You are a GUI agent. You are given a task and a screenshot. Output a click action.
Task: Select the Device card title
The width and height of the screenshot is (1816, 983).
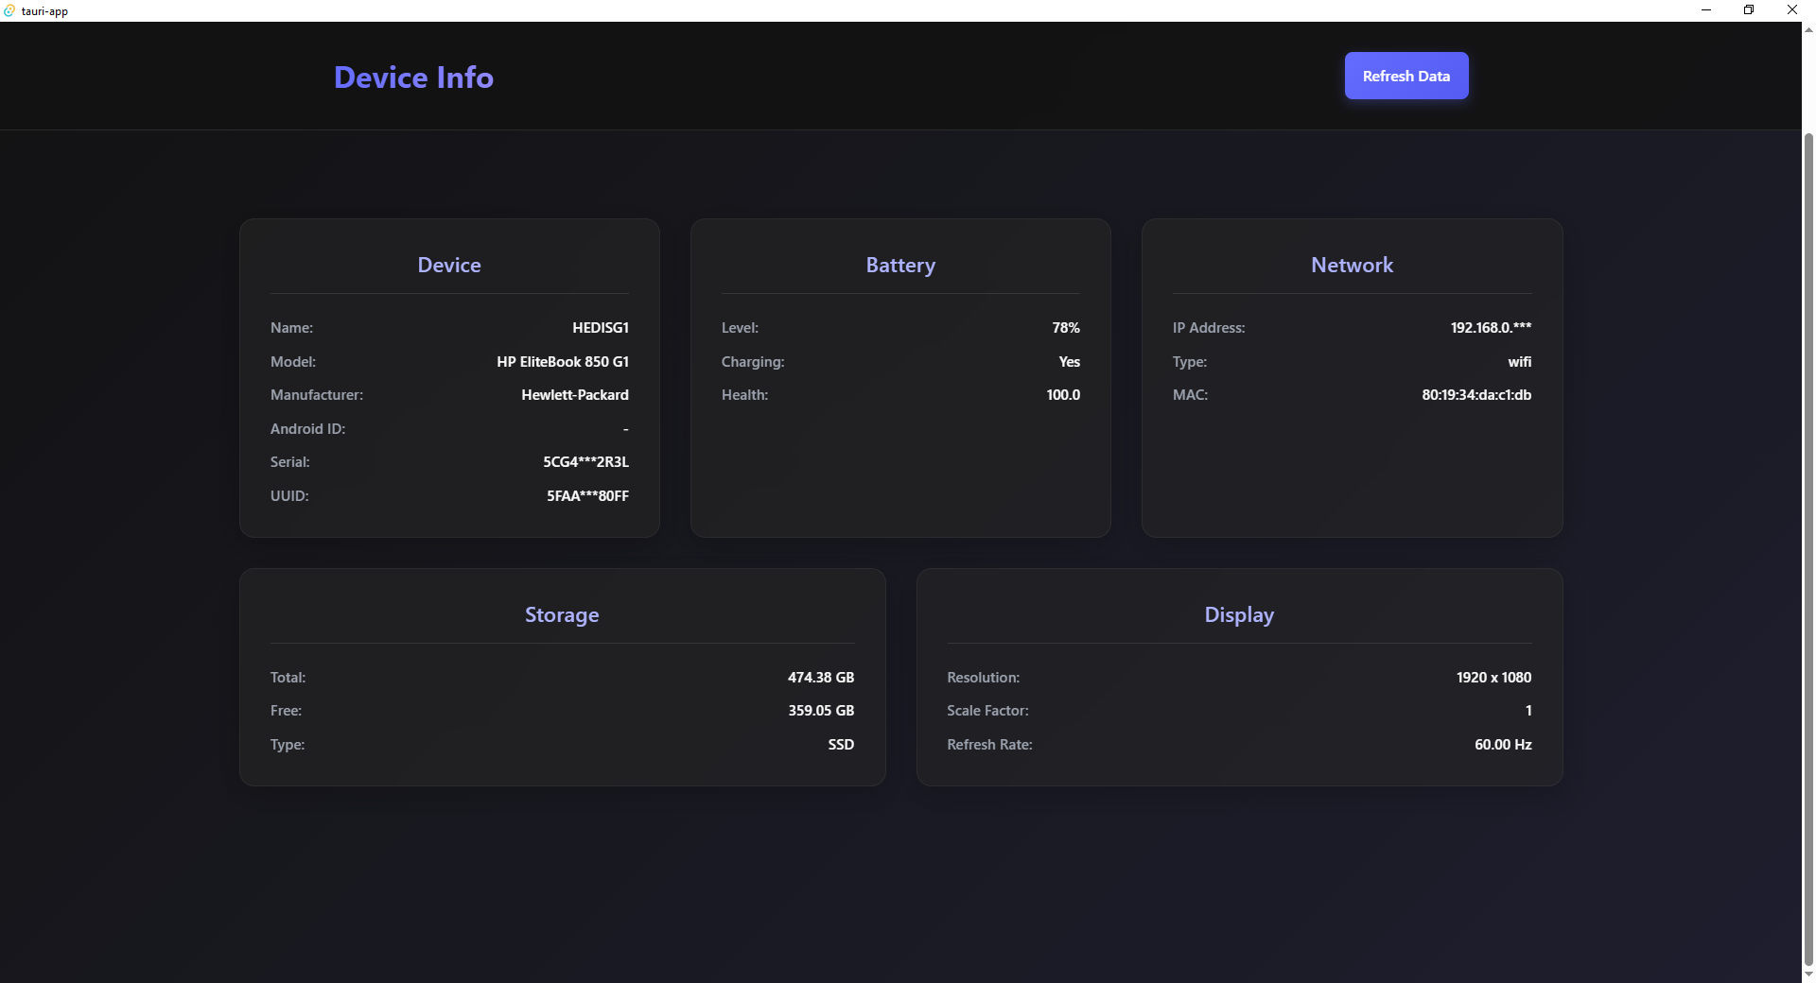pyautogui.click(x=449, y=266)
